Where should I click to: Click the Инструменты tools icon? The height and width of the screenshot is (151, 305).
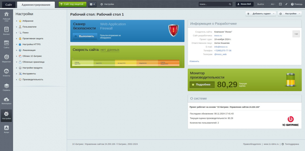tap(20, 74)
